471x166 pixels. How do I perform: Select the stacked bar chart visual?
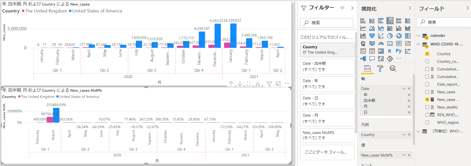363,21
